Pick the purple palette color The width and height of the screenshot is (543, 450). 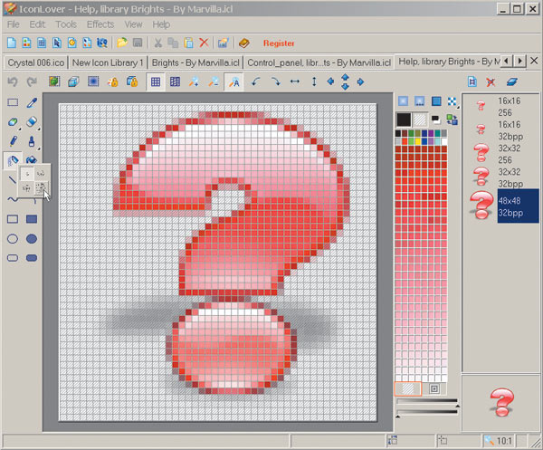point(431,133)
